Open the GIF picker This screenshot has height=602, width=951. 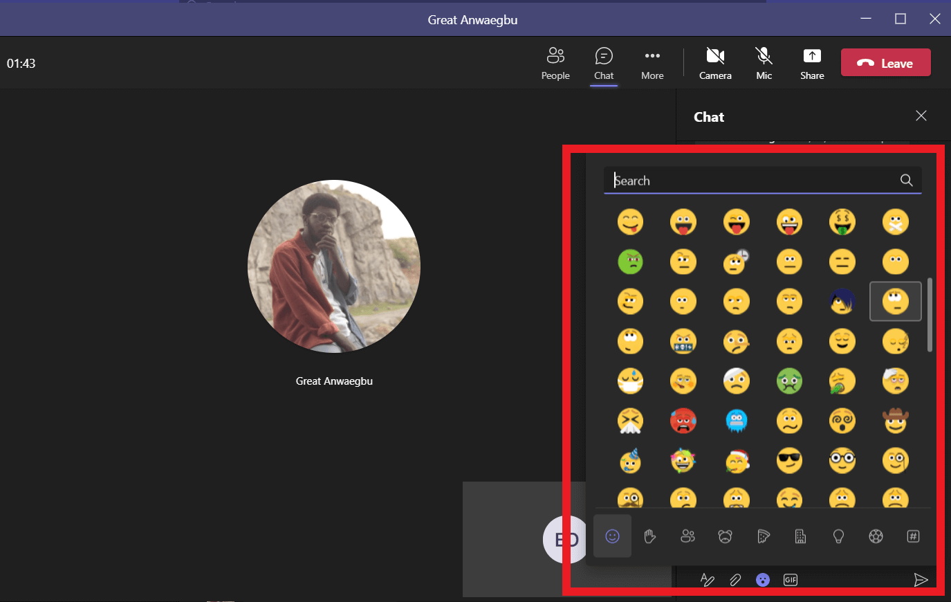click(x=790, y=580)
